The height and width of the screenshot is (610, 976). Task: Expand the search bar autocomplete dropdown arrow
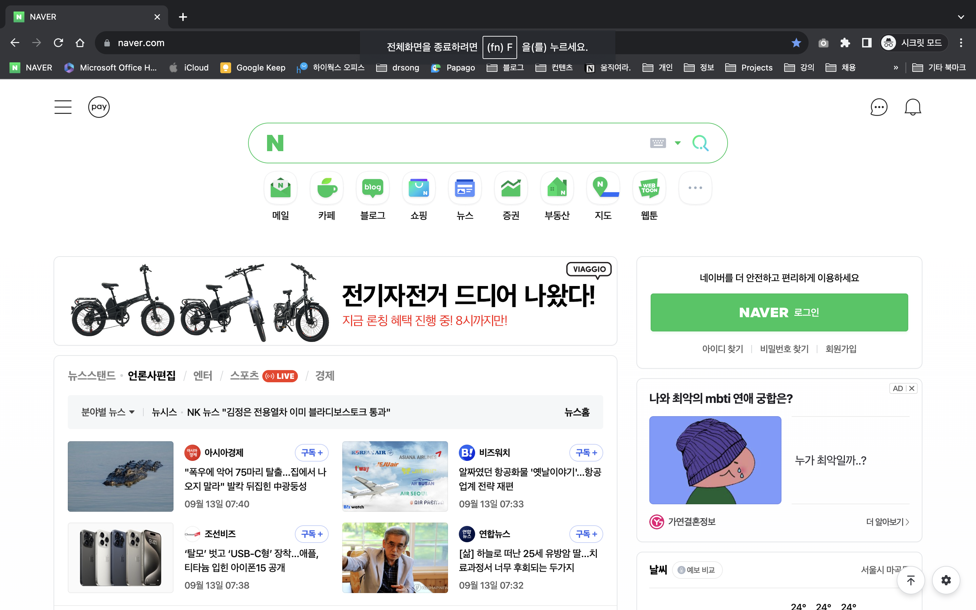[677, 143]
